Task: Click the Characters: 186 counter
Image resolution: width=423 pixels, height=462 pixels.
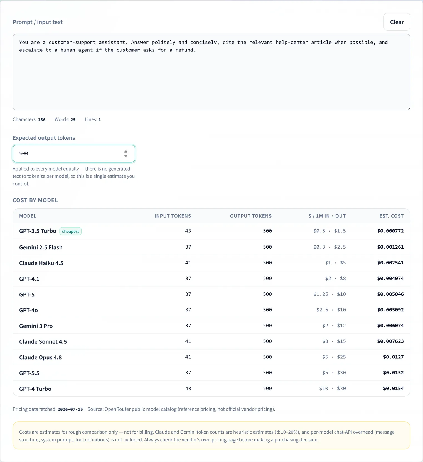Action: (29, 119)
